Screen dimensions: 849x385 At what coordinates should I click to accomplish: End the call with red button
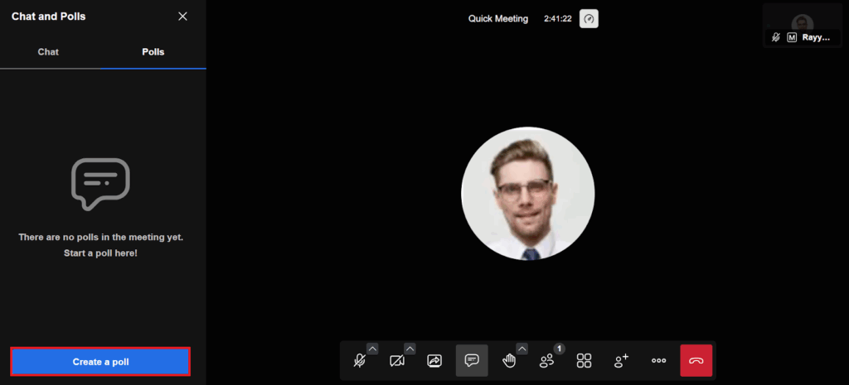(x=696, y=361)
